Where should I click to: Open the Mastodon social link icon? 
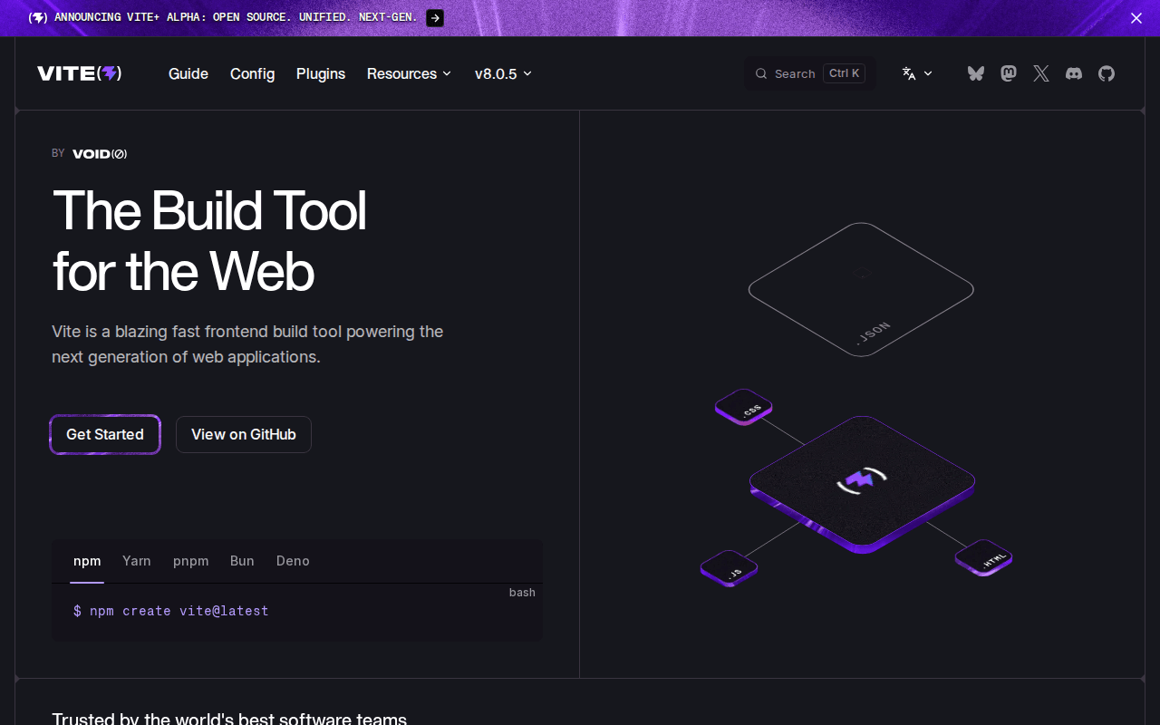click(1008, 73)
